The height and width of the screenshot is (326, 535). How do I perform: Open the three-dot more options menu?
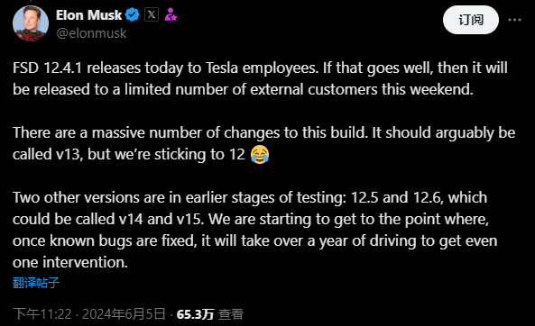point(514,20)
